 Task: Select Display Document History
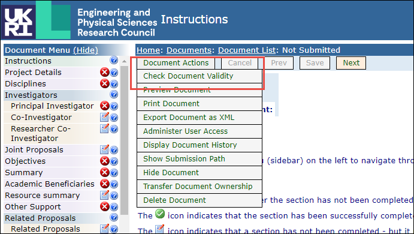pyautogui.click(x=200, y=145)
